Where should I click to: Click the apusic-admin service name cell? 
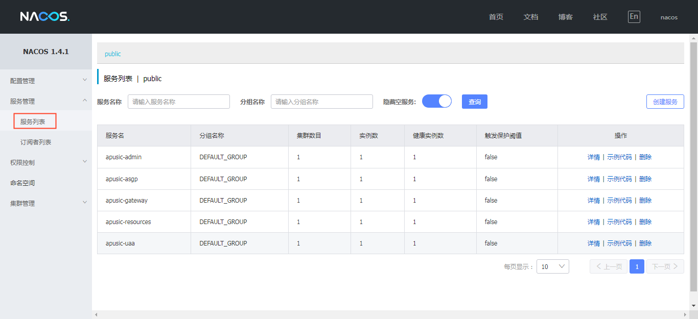[x=144, y=157]
